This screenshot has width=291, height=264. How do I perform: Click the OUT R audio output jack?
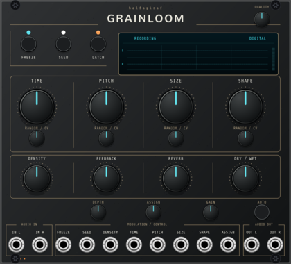pyautogui.click(x=275, y=245)
